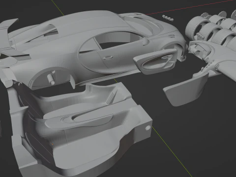Select the door handle on the car door
This screenshot has width=236, height=177.
(x=108, y=58)
